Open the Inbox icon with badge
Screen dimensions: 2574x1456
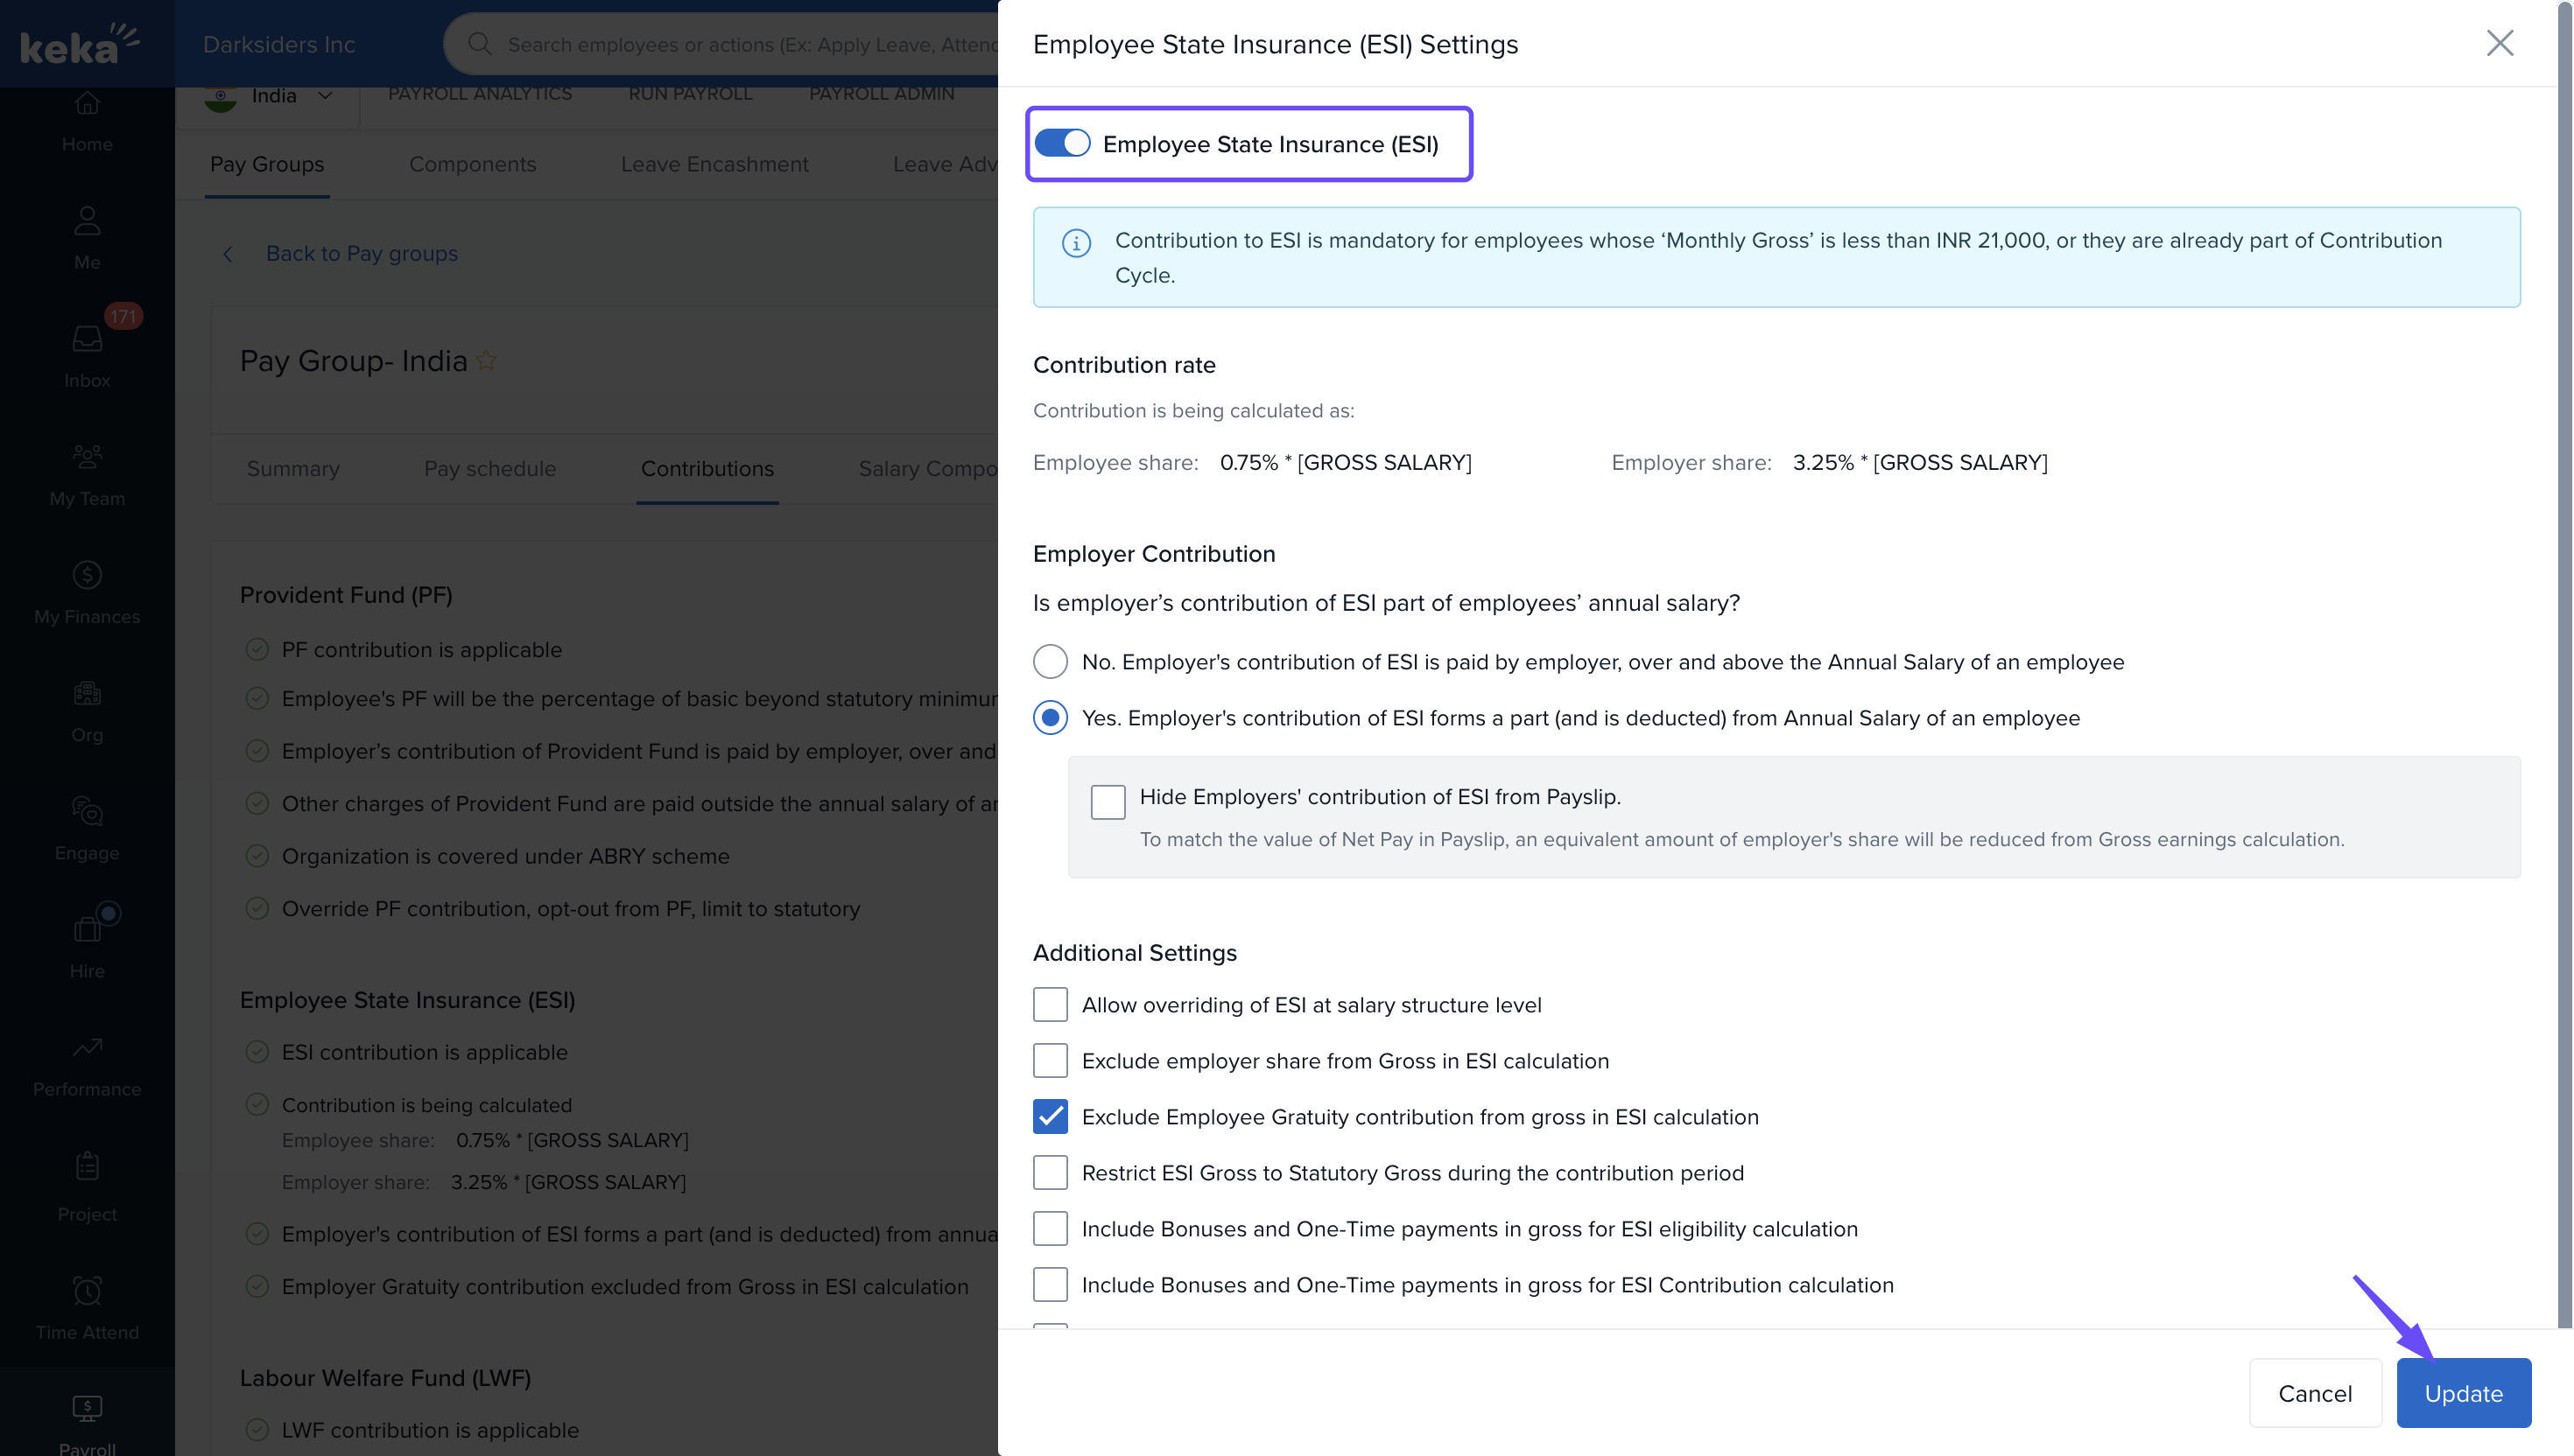click(87, 340)
